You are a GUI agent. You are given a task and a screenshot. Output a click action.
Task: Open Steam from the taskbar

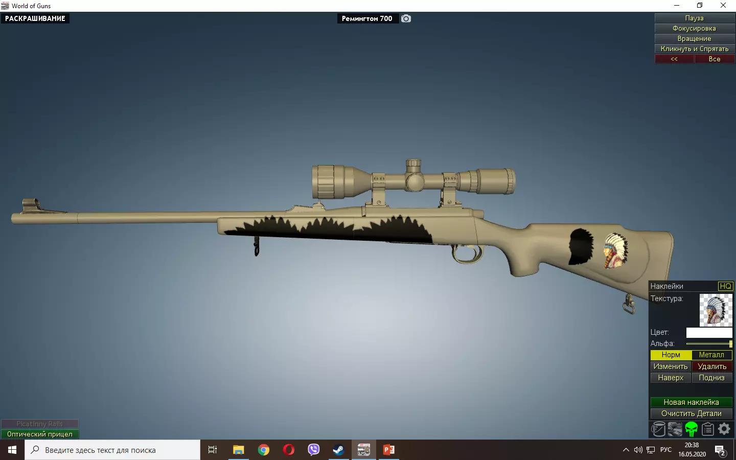(338, 450)
